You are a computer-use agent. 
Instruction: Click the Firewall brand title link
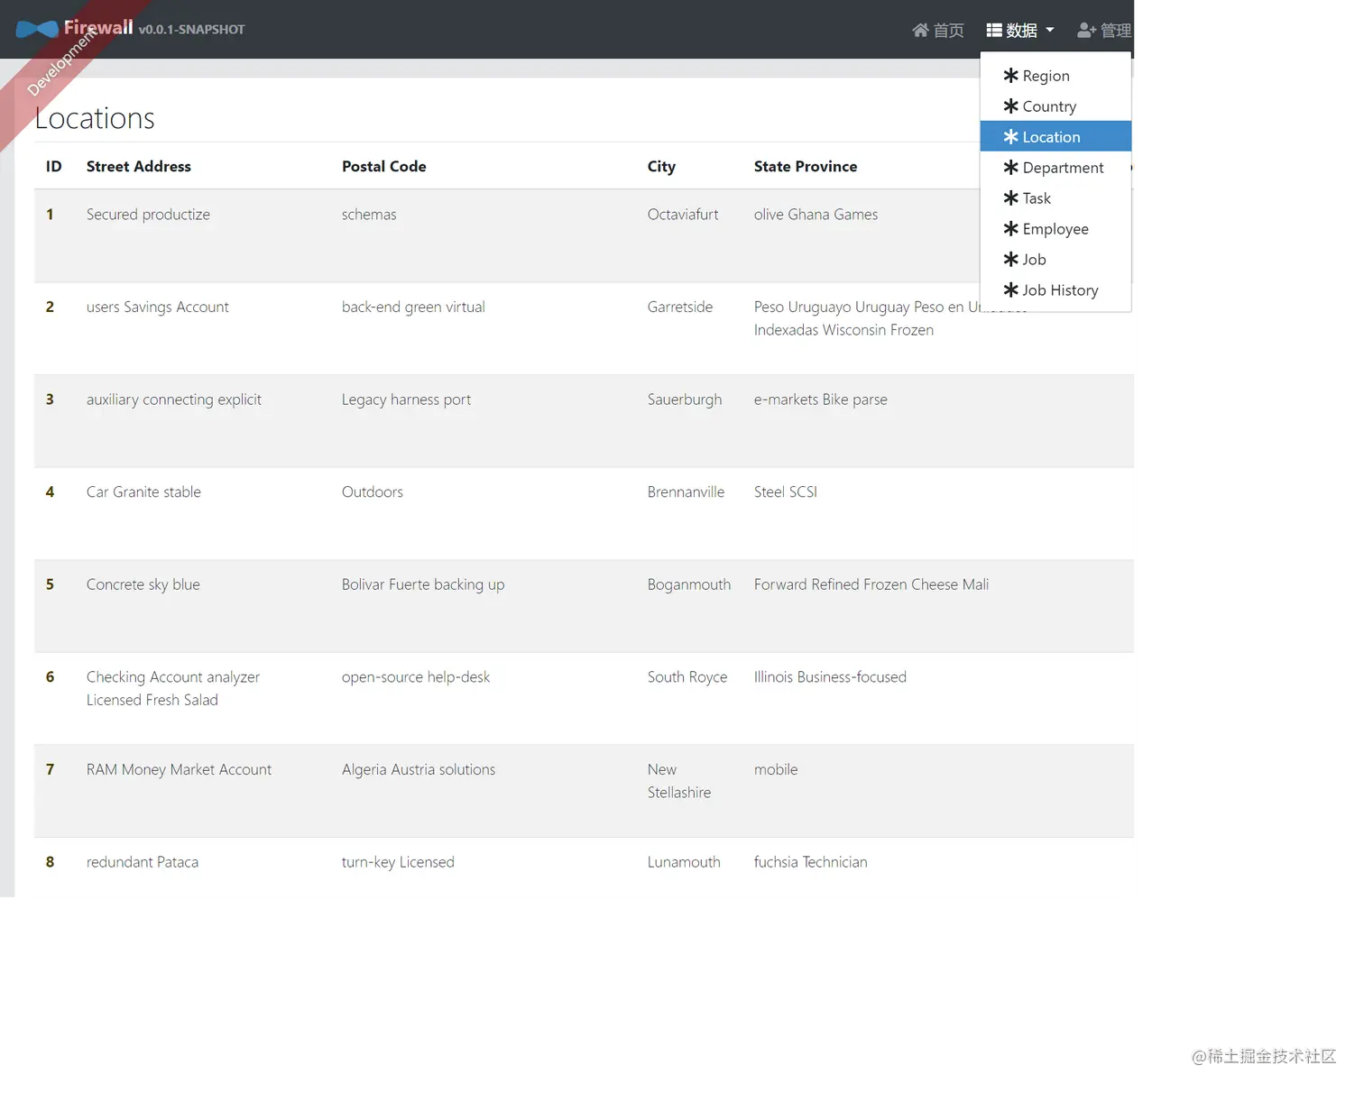click(x=98, y=28)
